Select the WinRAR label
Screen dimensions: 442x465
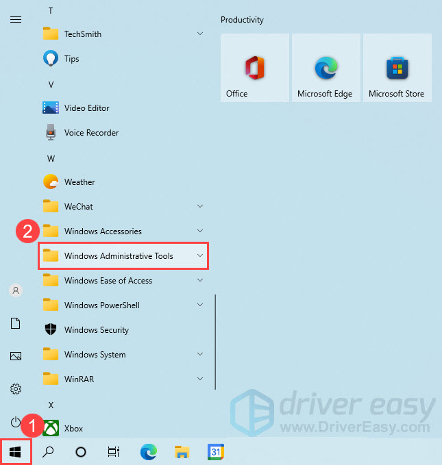pos(79,379)
